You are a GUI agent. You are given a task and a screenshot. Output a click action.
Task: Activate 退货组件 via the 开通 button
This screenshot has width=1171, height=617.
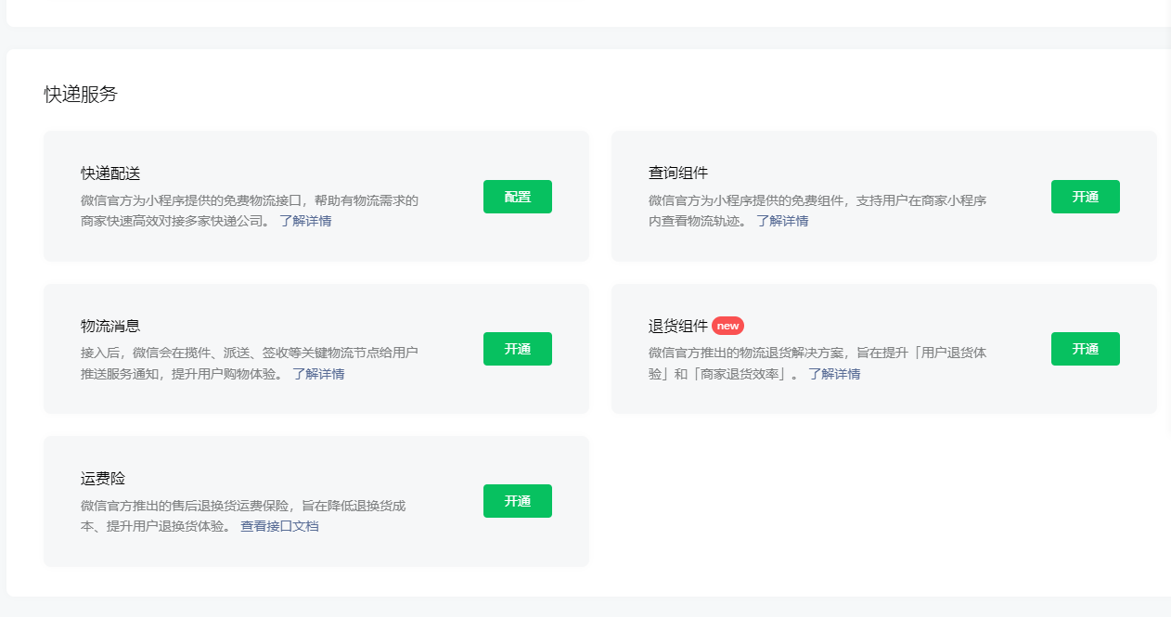1085,349
